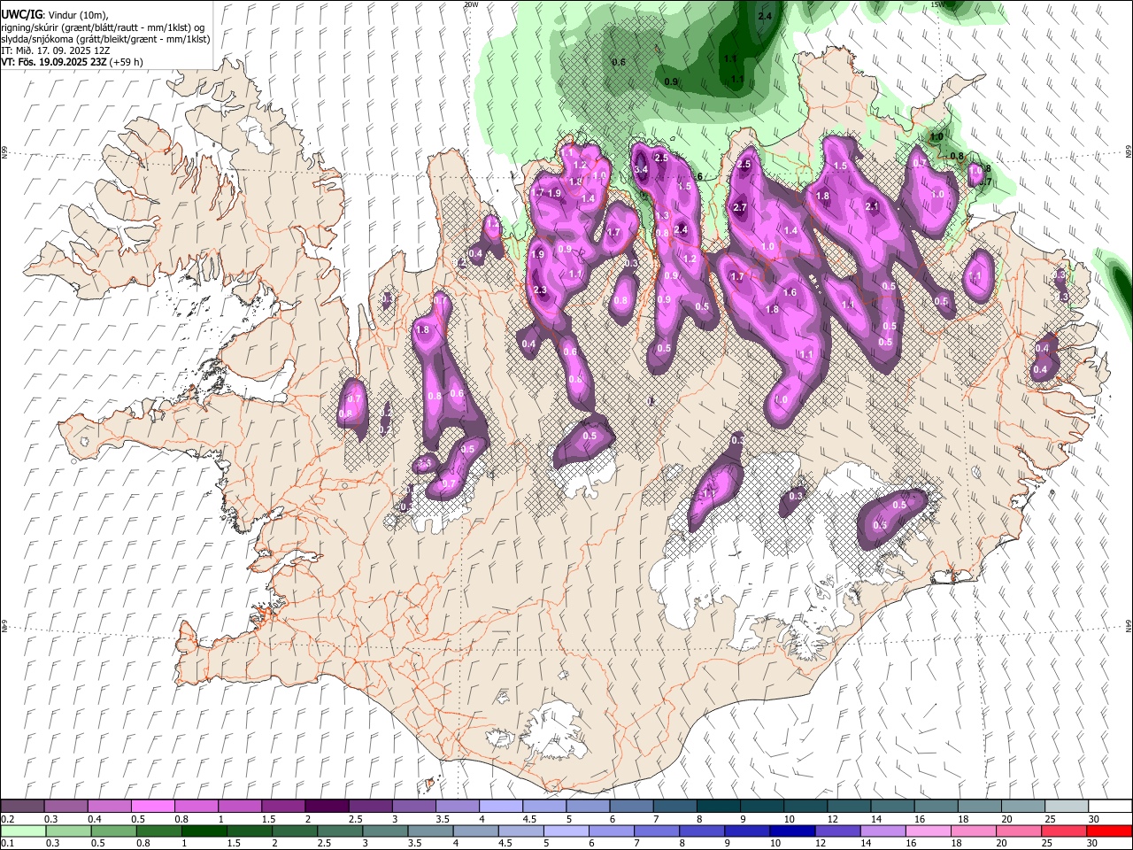
Task: Click the dark green lower legend swatch at 1
Action: [x=204, y=831]
